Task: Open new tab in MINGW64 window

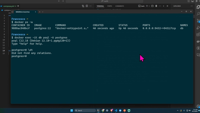Action: [x=40, y=12]
